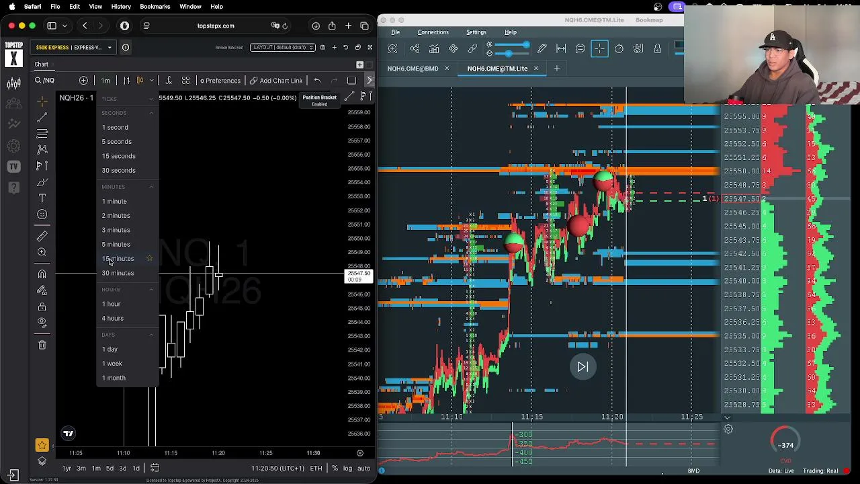Toggle Bookmap lock icon in toolbar

coord(657,48)
